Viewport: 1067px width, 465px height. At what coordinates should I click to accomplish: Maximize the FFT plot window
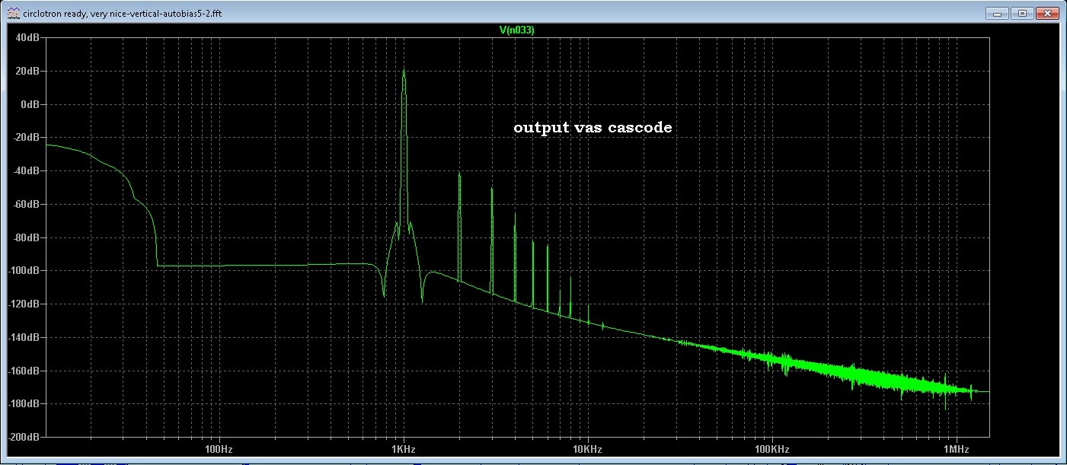click(x=1022, y=13)
